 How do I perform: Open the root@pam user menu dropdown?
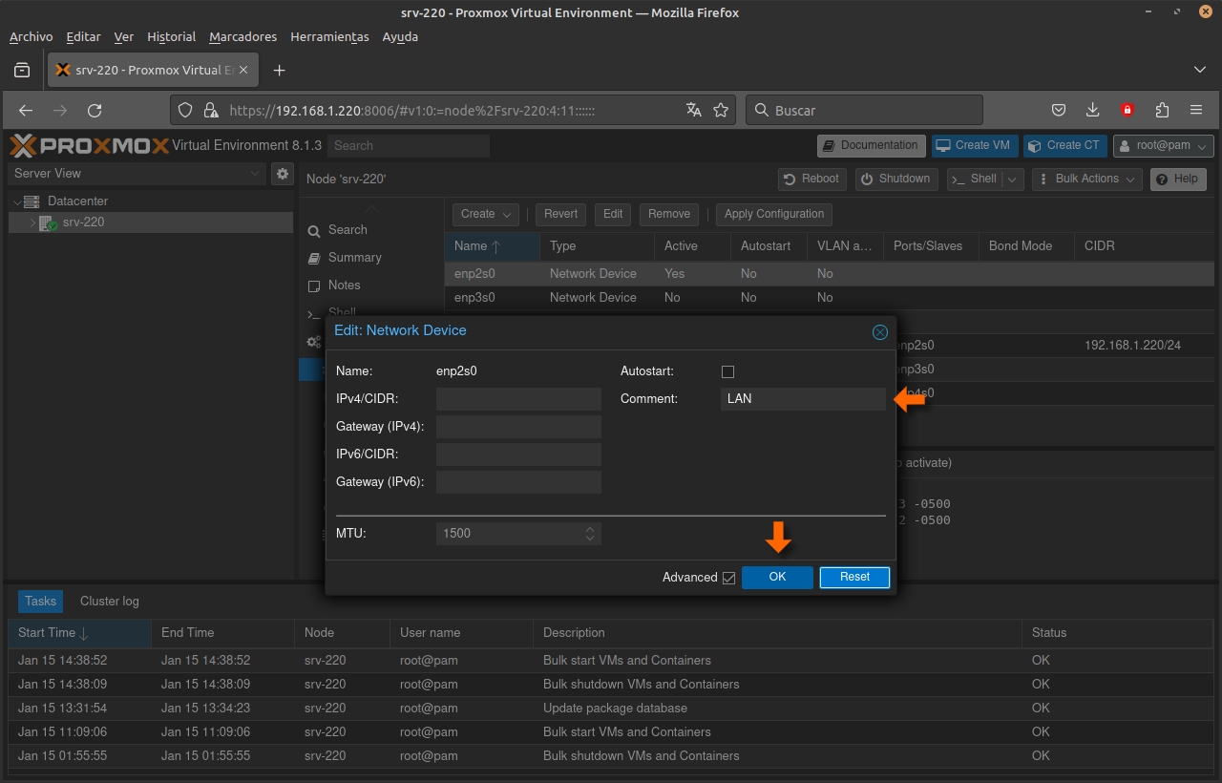click(1163, 146)
